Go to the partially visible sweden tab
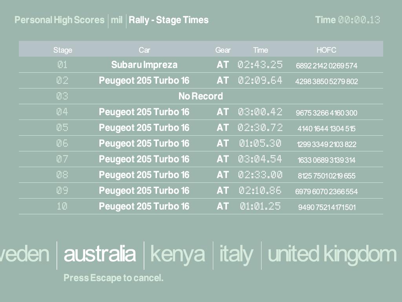Screen dimensions: 402x302 click(x=24, y=254)
